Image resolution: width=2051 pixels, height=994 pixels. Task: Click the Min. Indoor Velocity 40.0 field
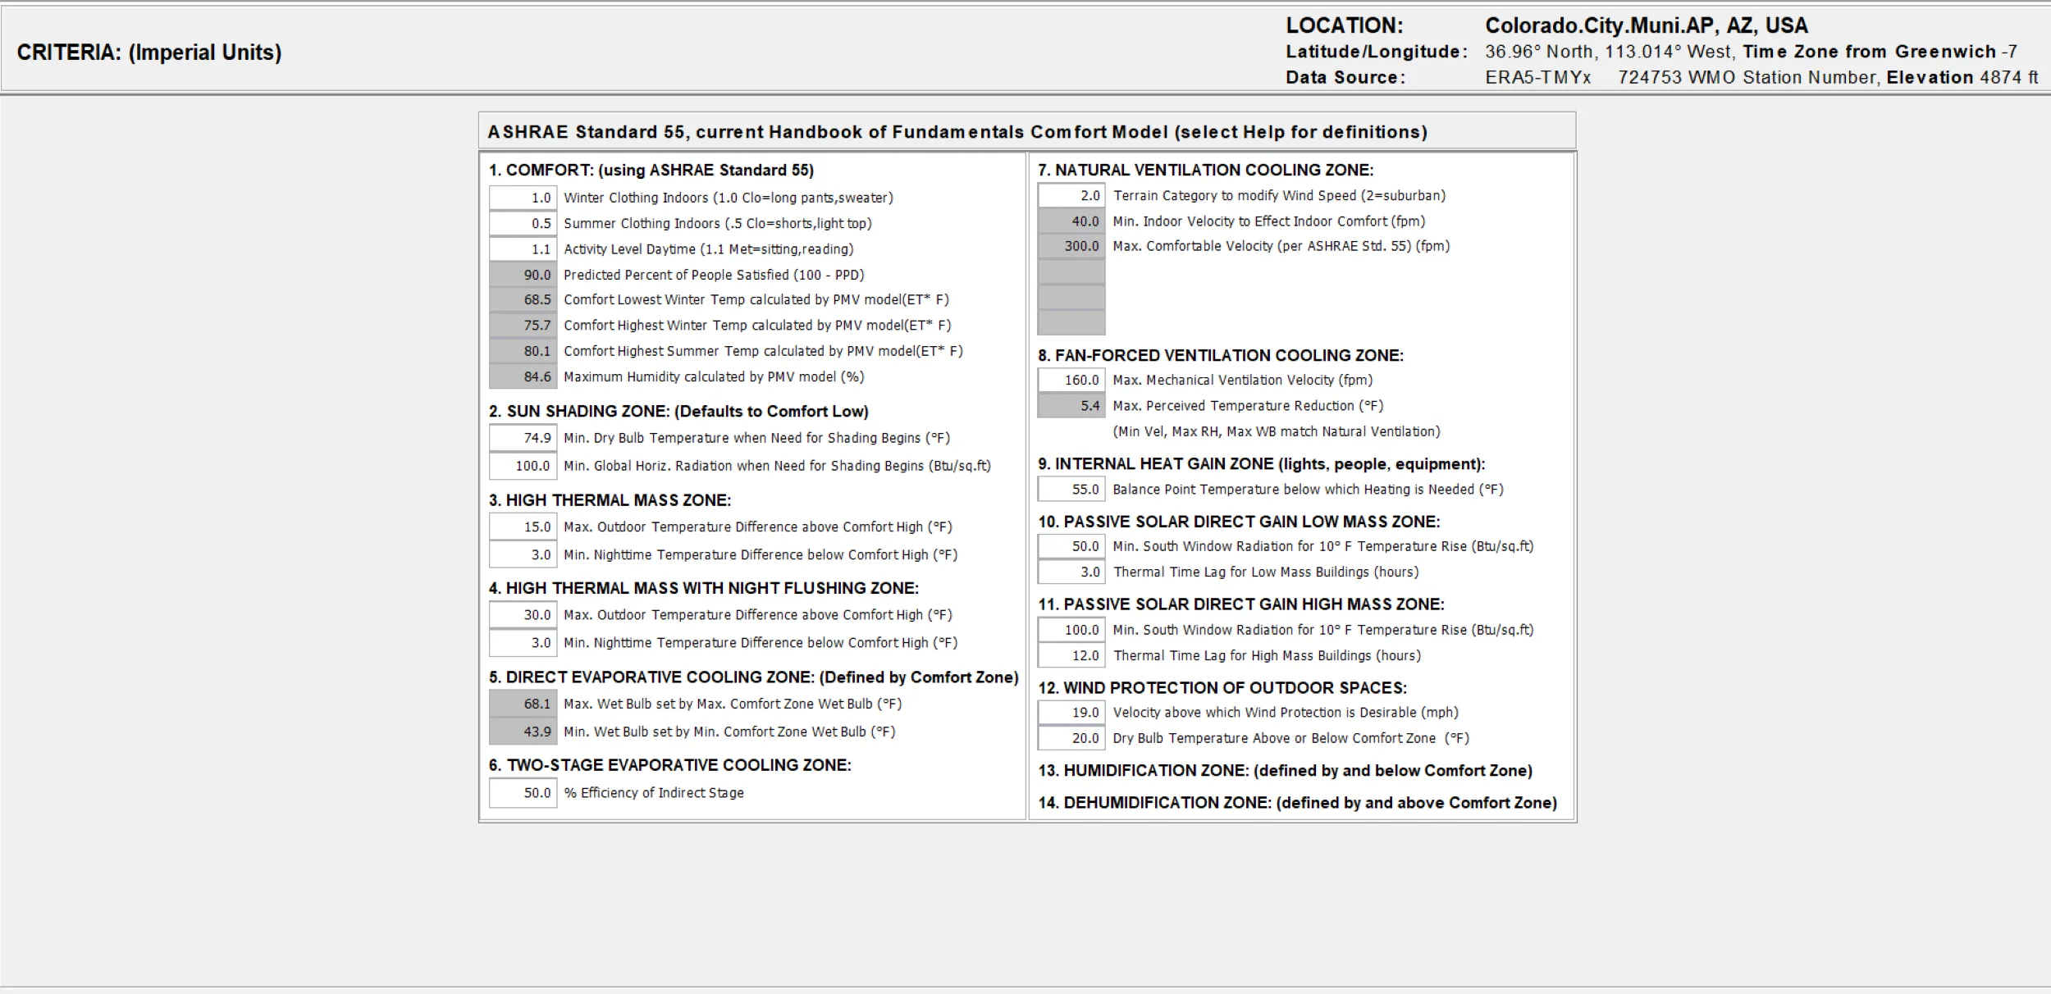[1071, 221]
